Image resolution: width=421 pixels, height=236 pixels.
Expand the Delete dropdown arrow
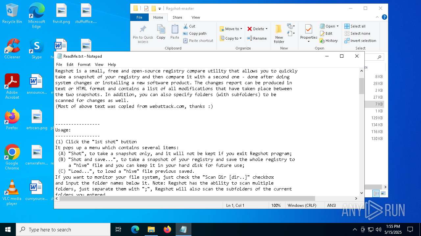point(266,29)
